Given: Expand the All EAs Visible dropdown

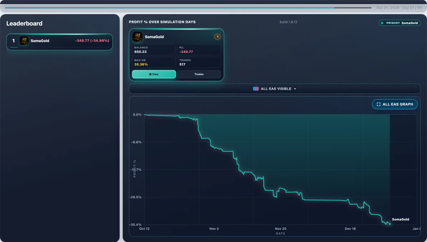Looking at the screenshot, I should click(x=274, y=89).
